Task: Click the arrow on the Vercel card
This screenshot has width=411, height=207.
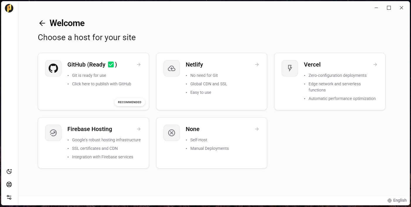Action: [x=375, y=65]
